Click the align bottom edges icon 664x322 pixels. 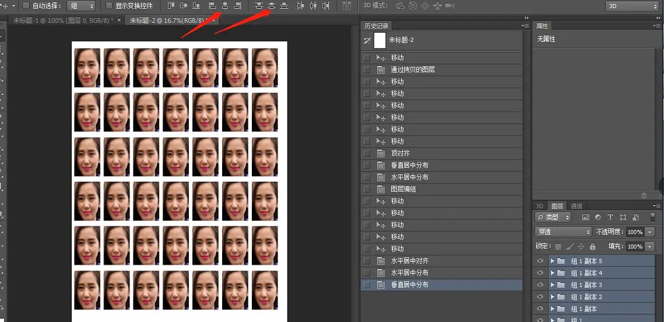[196, 6]
